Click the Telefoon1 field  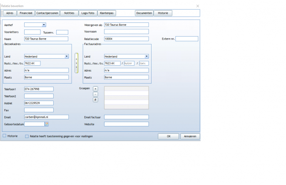click(x=39, y=89)
